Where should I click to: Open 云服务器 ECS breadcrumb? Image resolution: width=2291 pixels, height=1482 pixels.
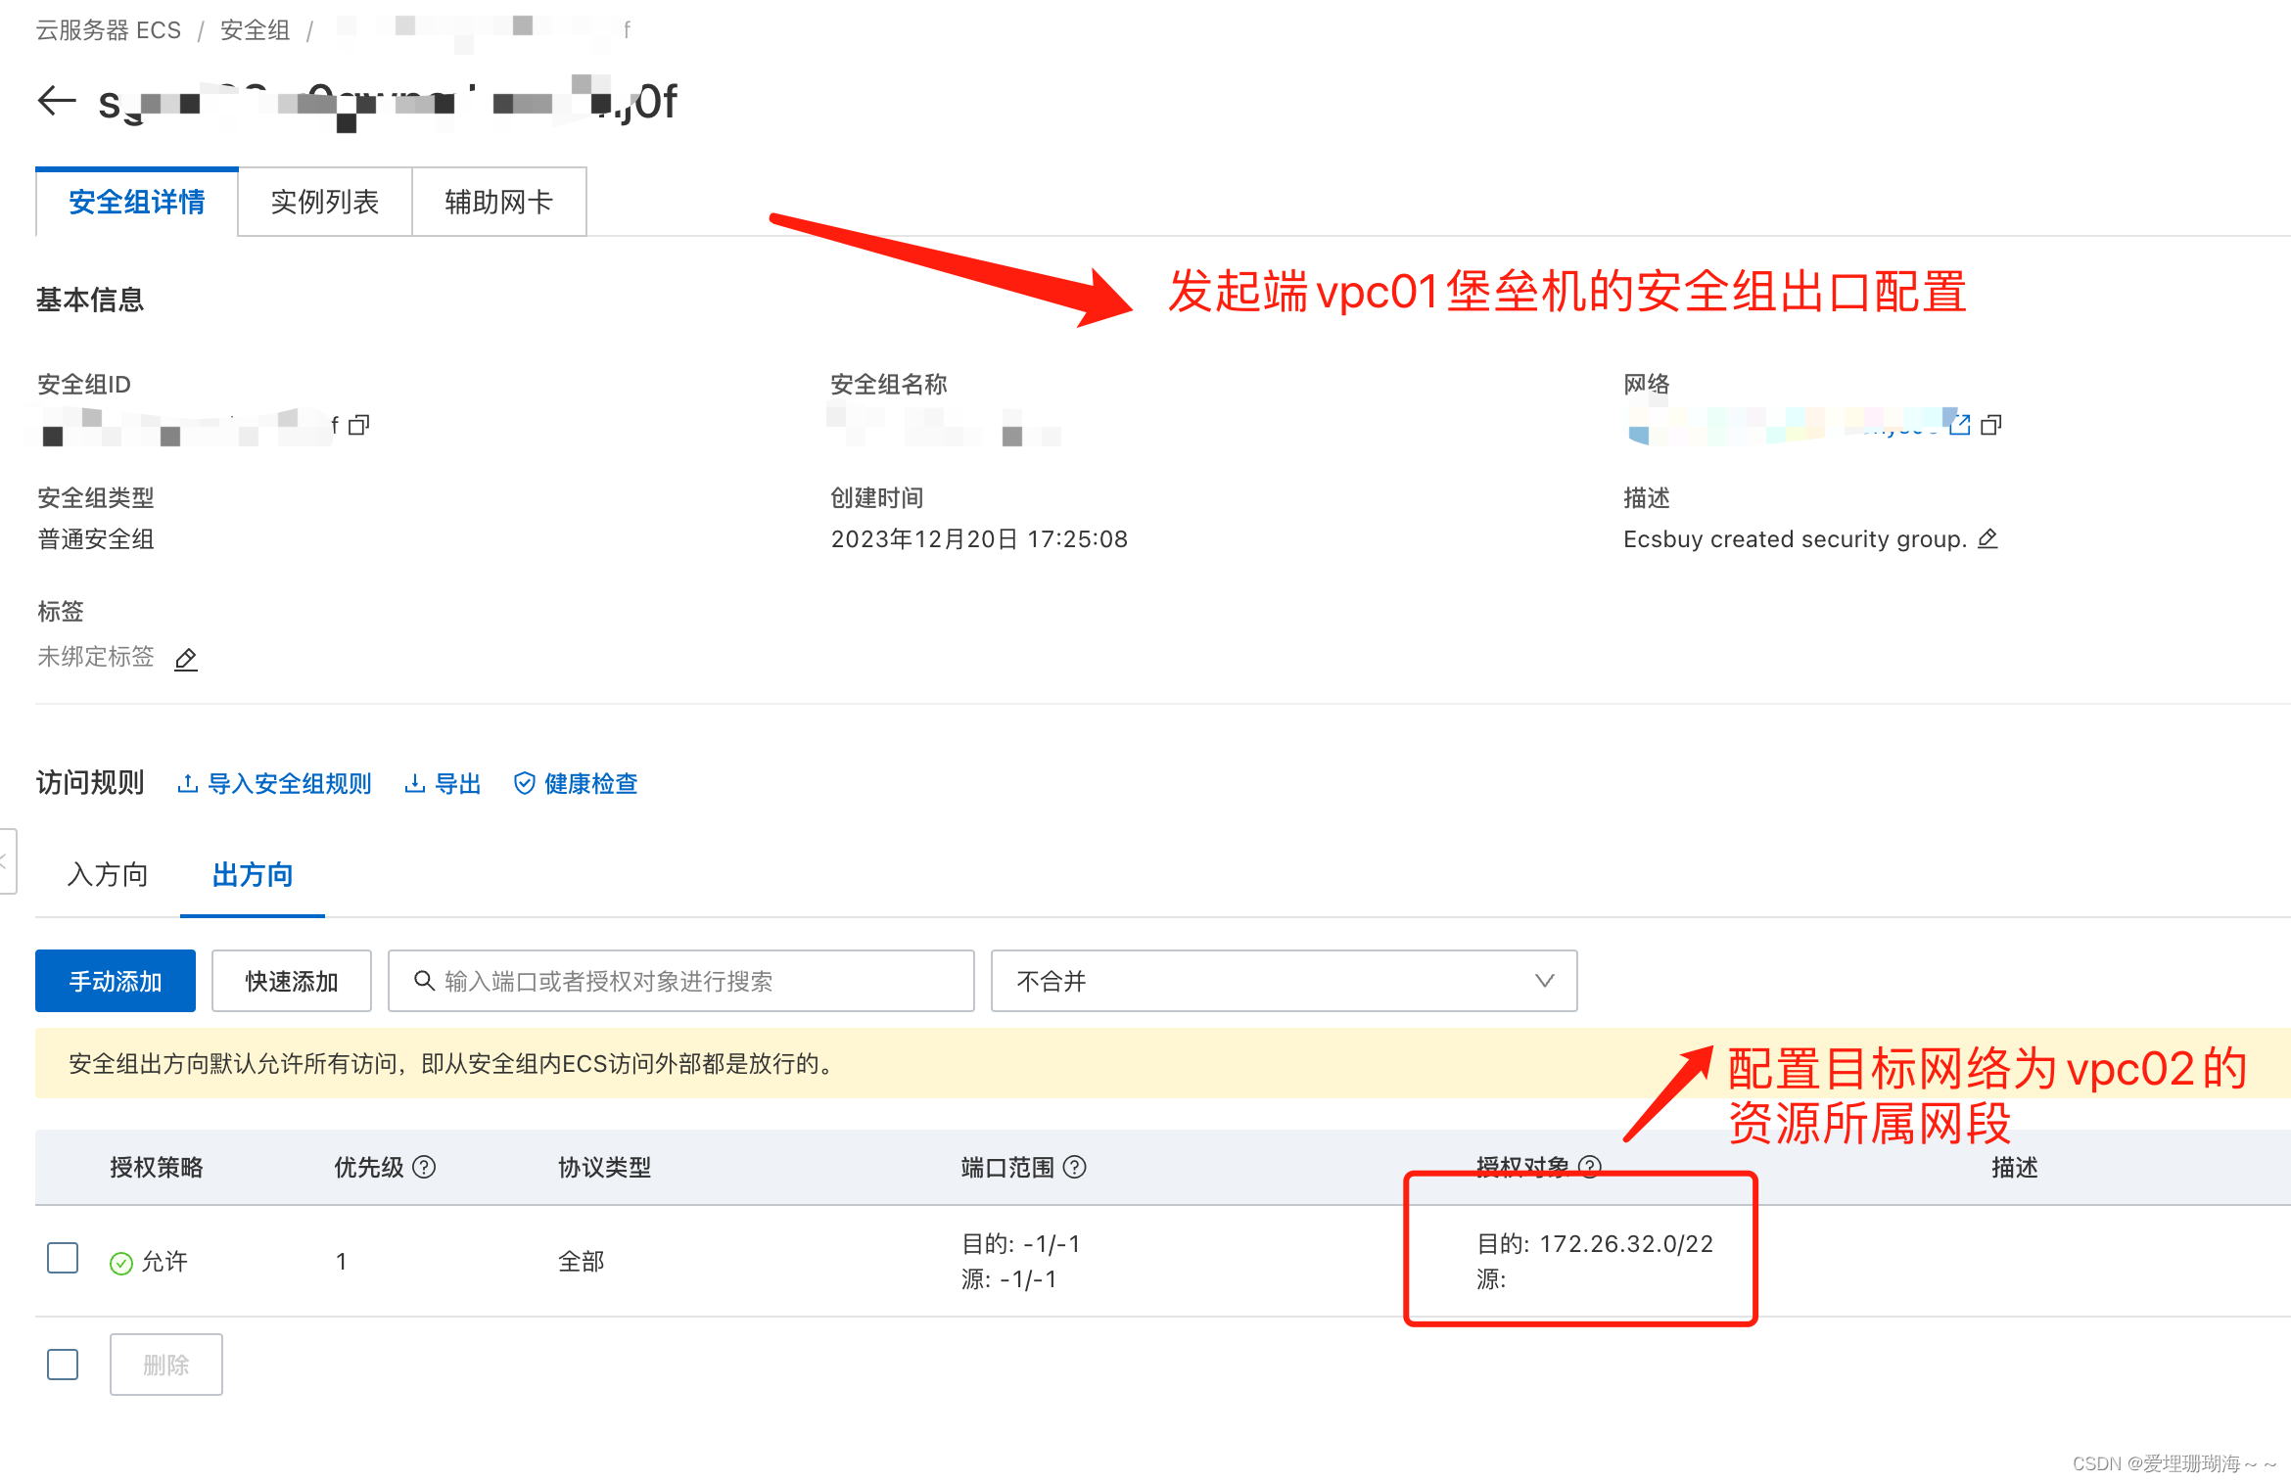point(109,30)
